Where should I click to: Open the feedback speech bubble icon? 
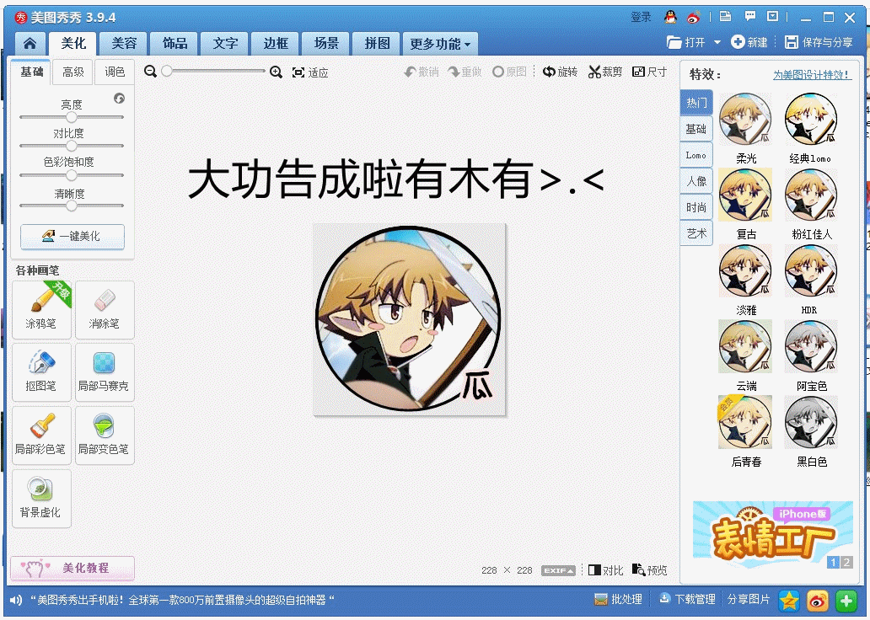click(749, 17)
